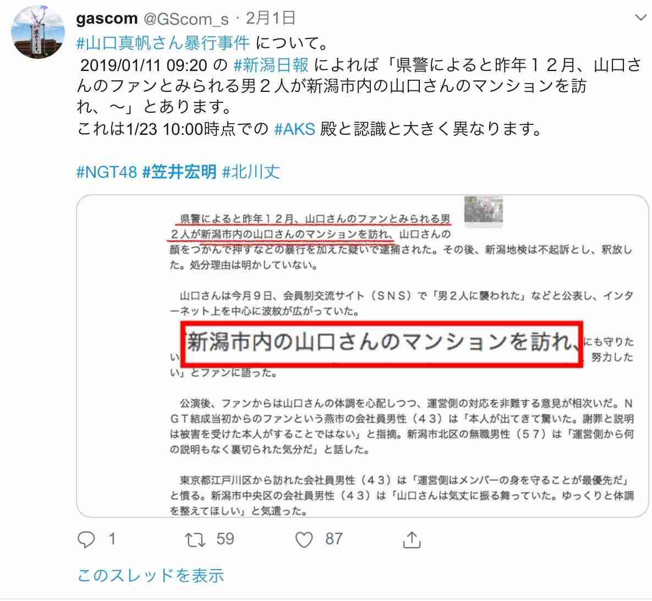Retweet using the arrows icon
652x601 pixels.
click(195, 540)
